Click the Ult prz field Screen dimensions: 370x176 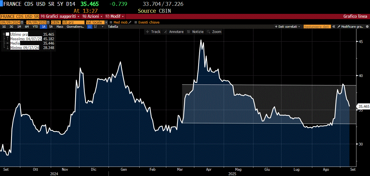(73, 22)
